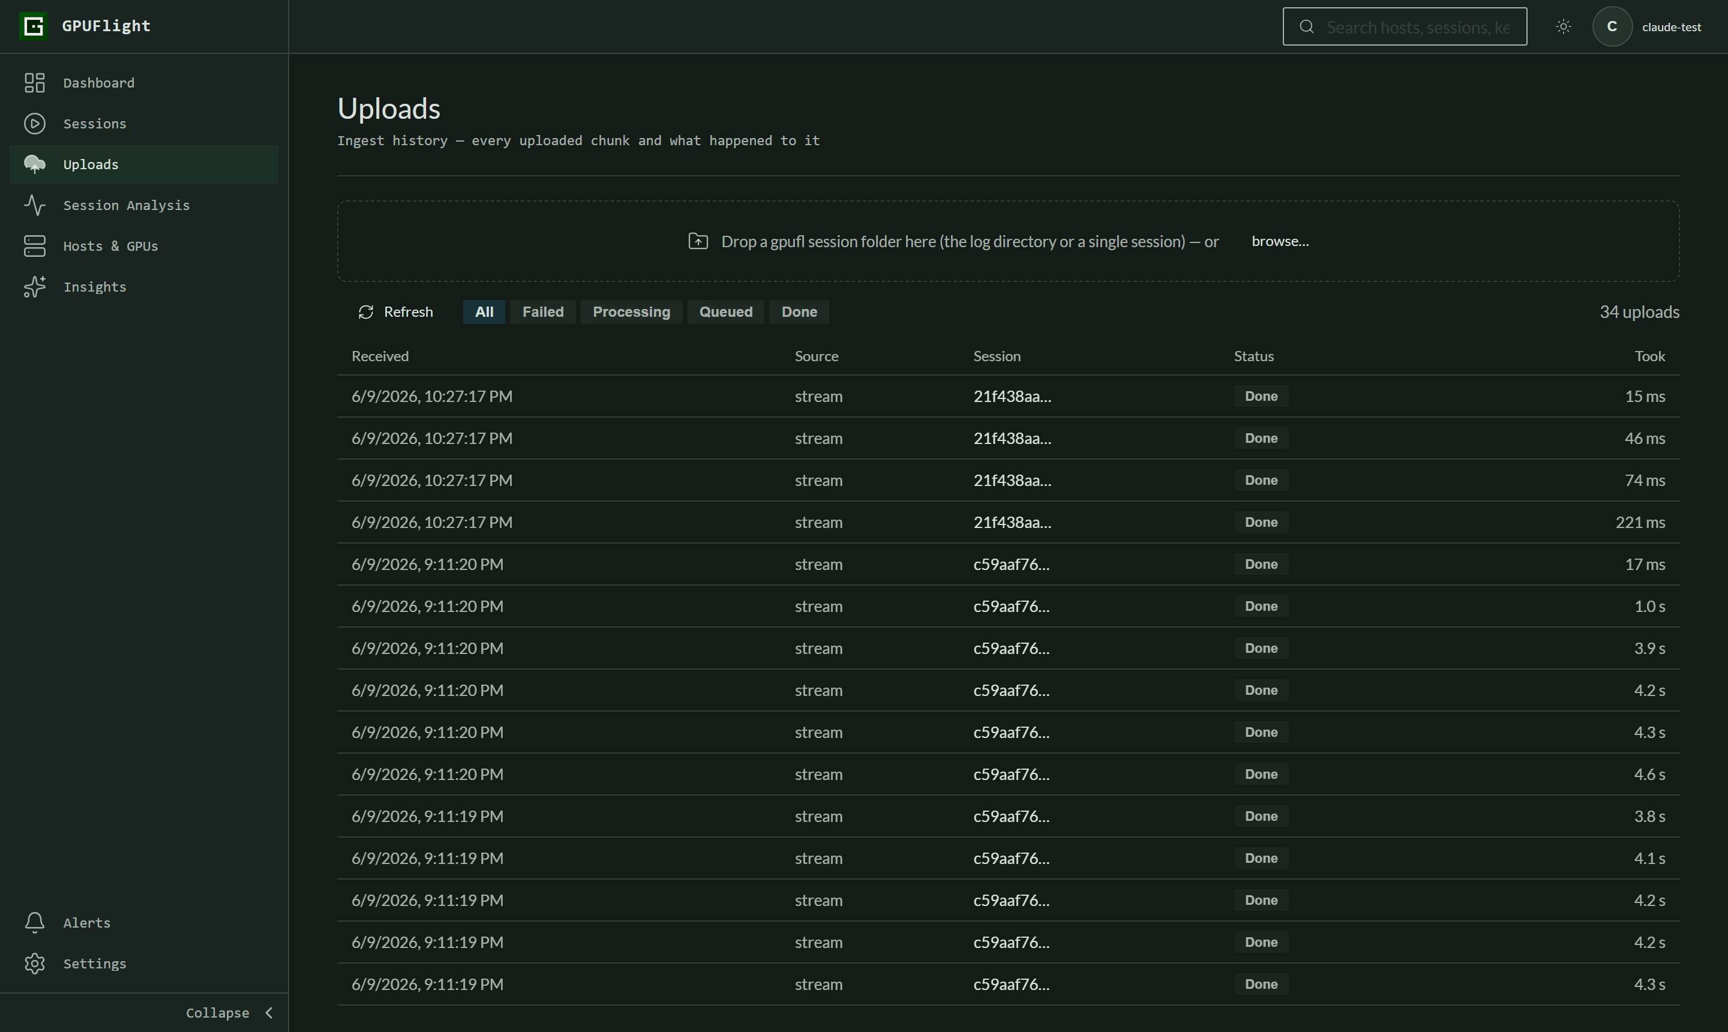The width and height of the screenshot is (1728, 1032).
Task: Click the claude-test avatar circle
Action: pos(1612,26)
